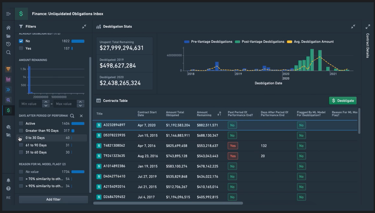This screenshot has width=375, height=213.
Task: Collapse the Filters panel
Action: 84,26
